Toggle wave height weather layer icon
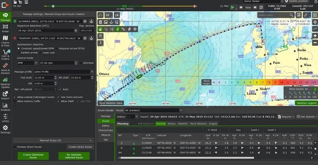318x165 pixels. (100, 29)
